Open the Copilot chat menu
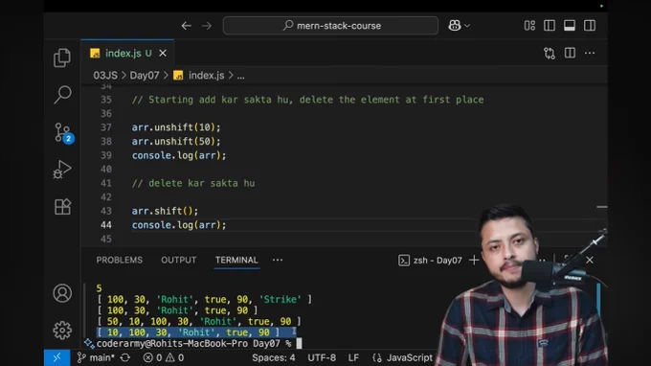The image size is (651, 366). pyautogui.click(x=459, y=25)
